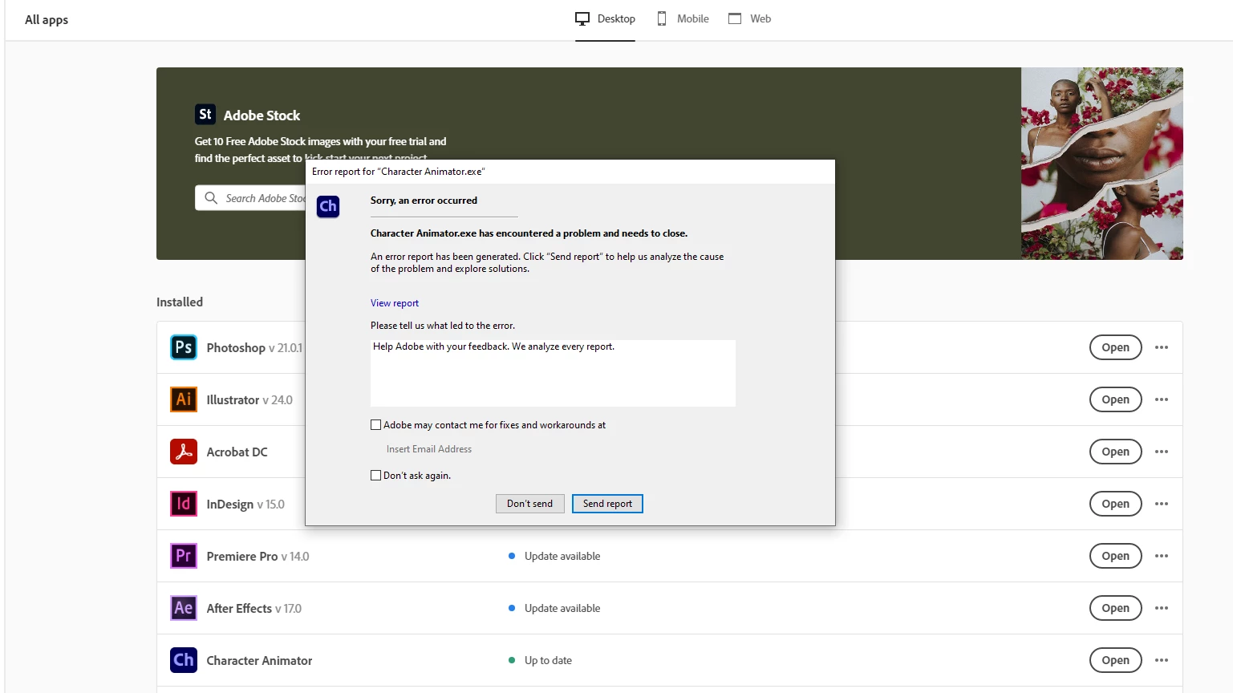
Task: Open more options for Character Animator
Action: coord(1162,660)
